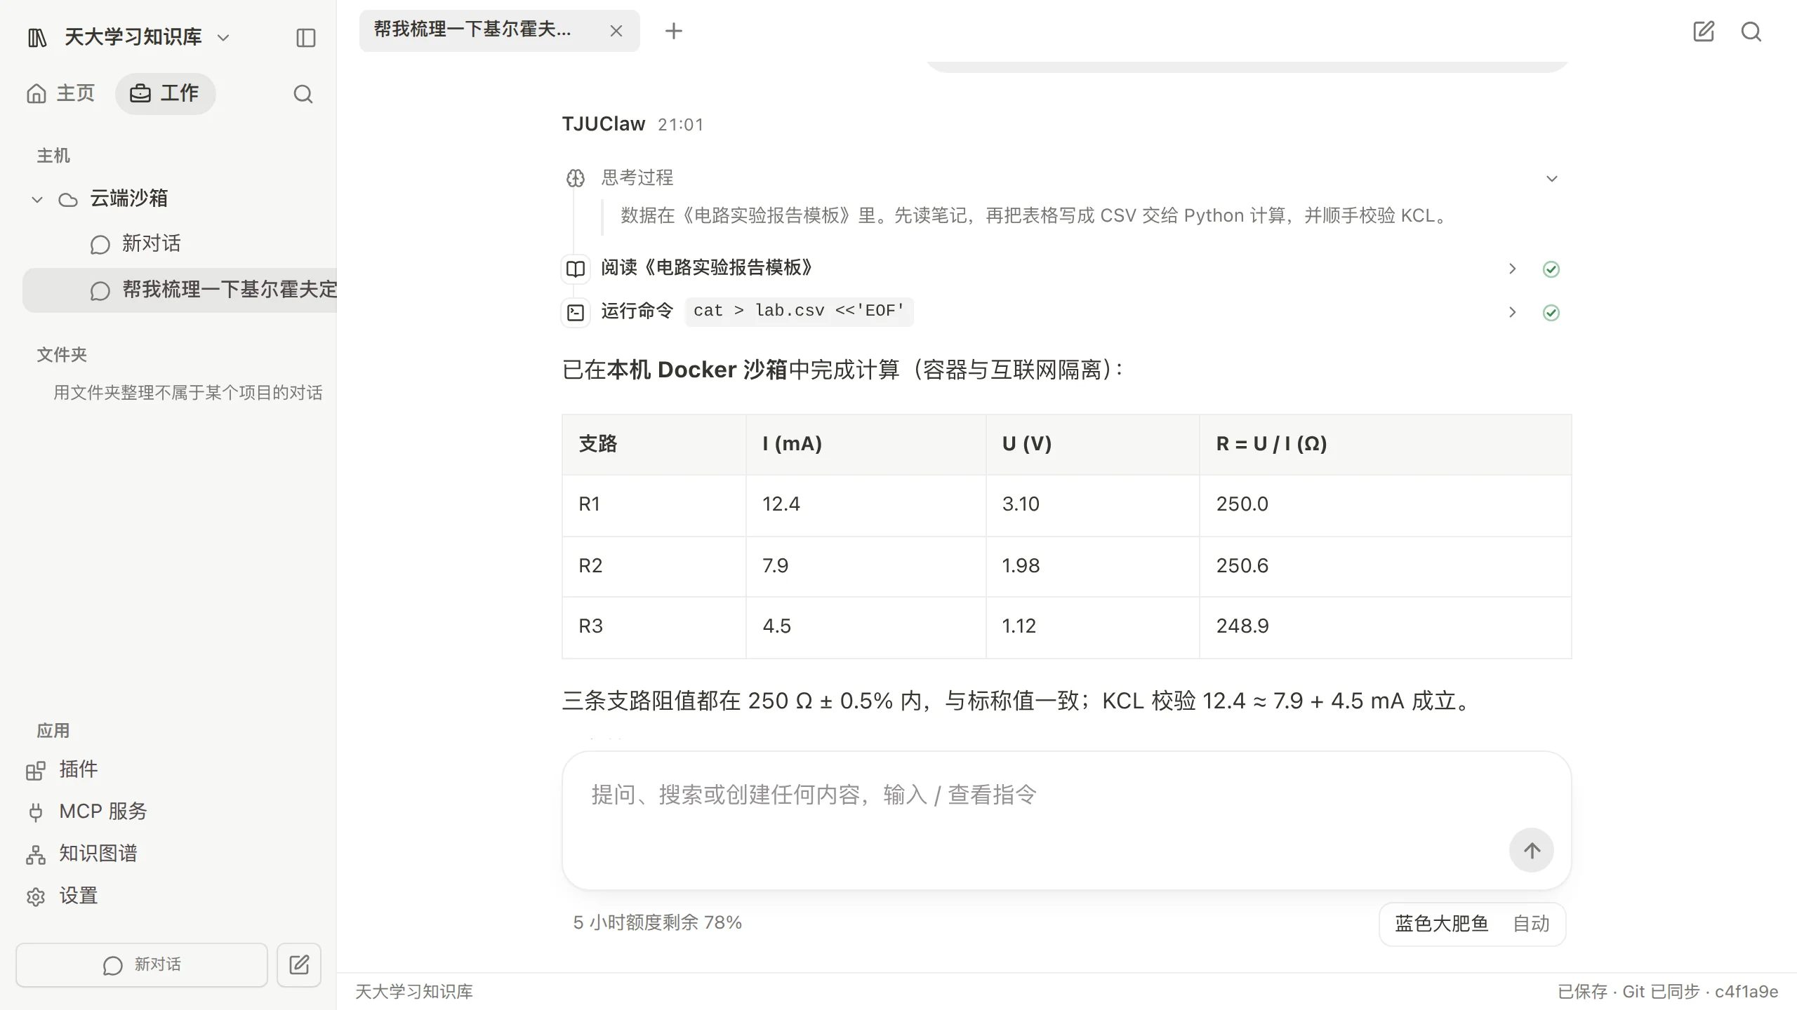Click the terminal icon for 运行命令
The width and height of the screenshot is (1797, 1010).
[576, 312]
